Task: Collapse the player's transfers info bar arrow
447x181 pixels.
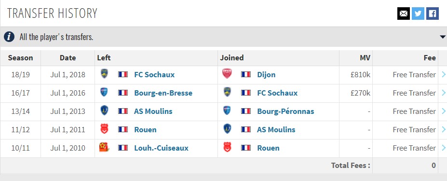Action: pyautogui.click(x=443, y=37)
